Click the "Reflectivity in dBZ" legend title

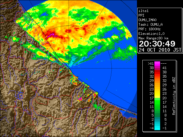(x=174, y=96)
